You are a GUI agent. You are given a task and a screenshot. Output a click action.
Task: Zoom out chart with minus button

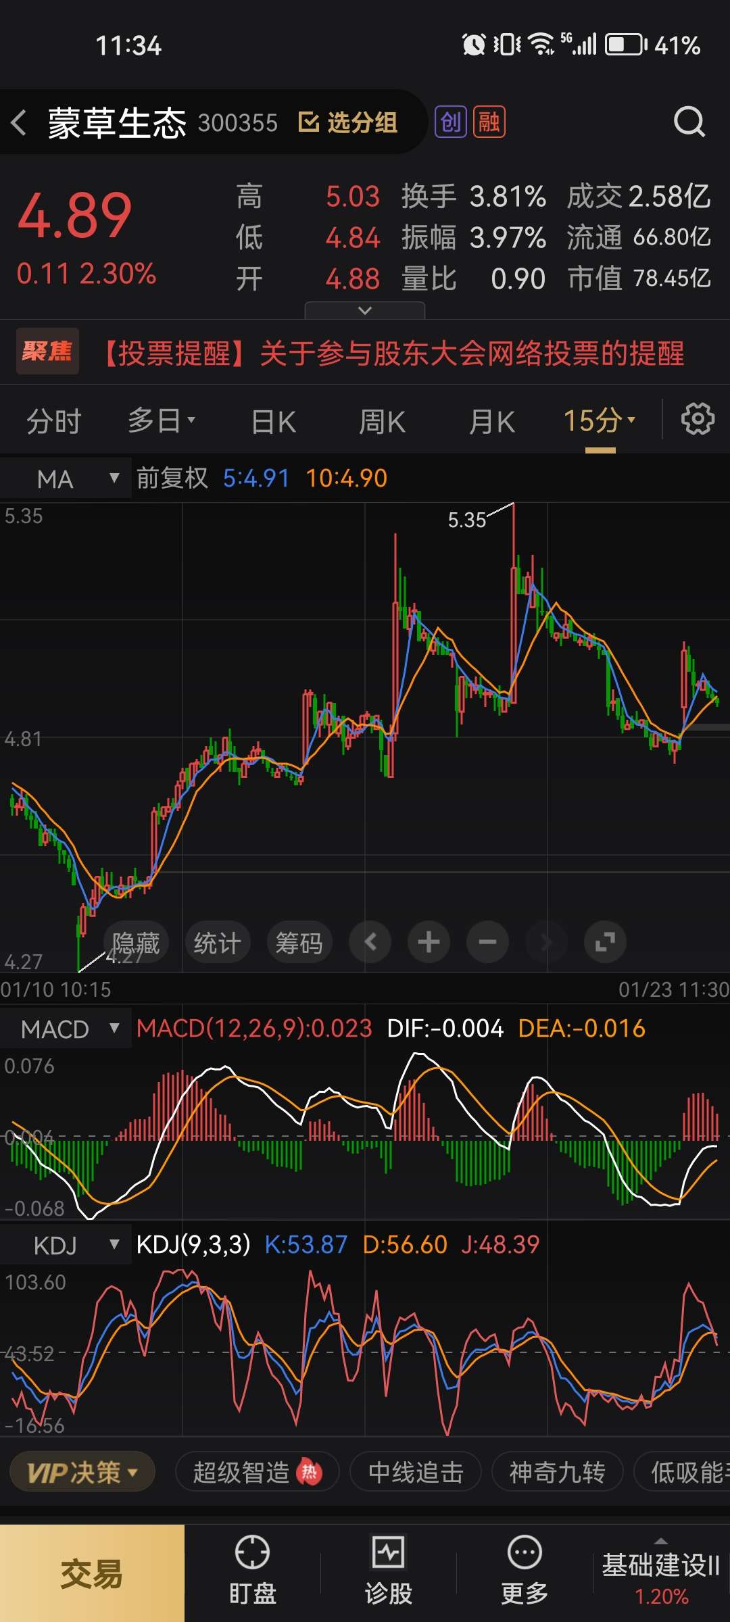[487, 941]
